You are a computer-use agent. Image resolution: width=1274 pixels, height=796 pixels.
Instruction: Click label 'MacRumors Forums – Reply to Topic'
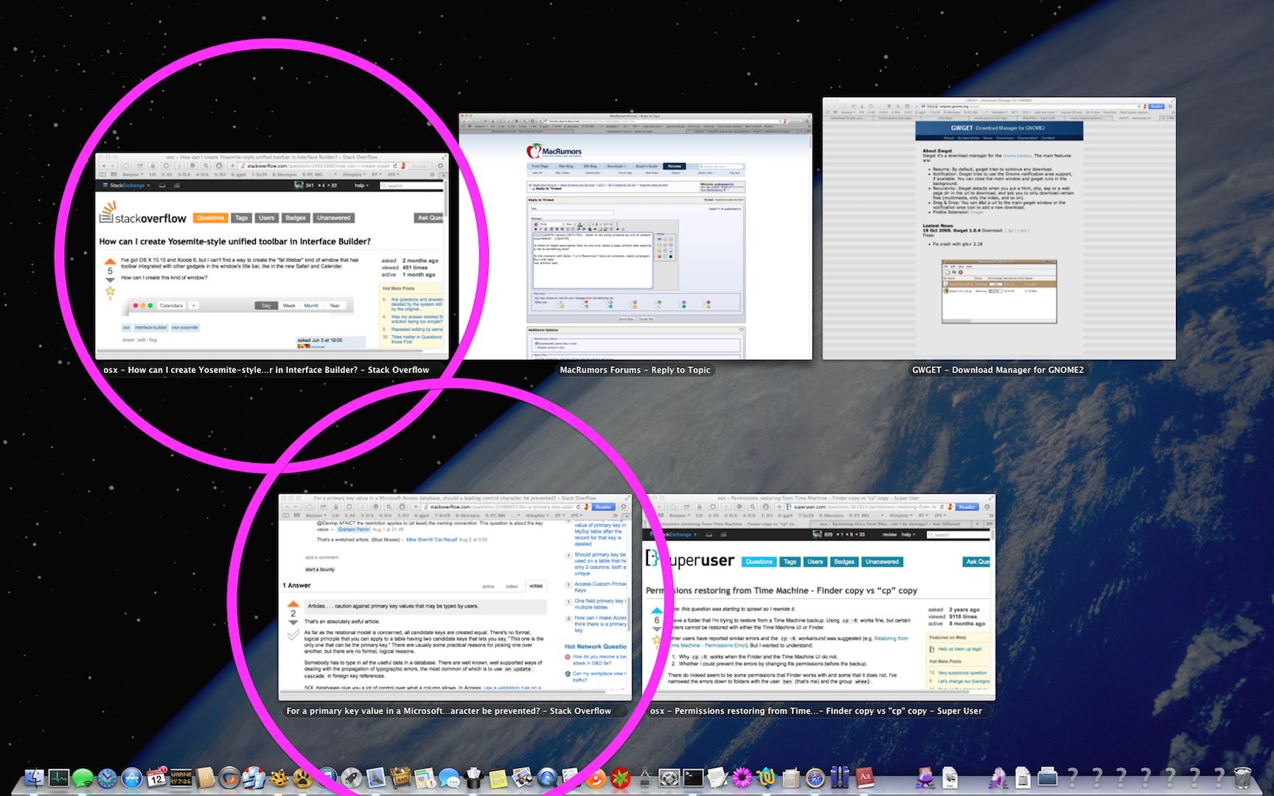click(x=635, y=370)
